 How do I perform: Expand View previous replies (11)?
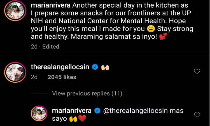(x=87, y=94)
